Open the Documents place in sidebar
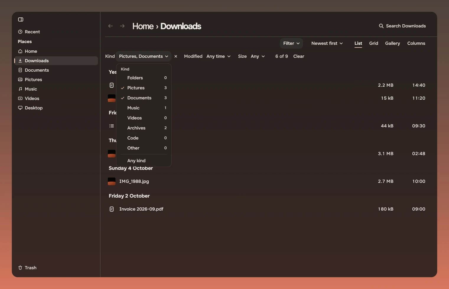The image size is (449, 289). point(56,70)
